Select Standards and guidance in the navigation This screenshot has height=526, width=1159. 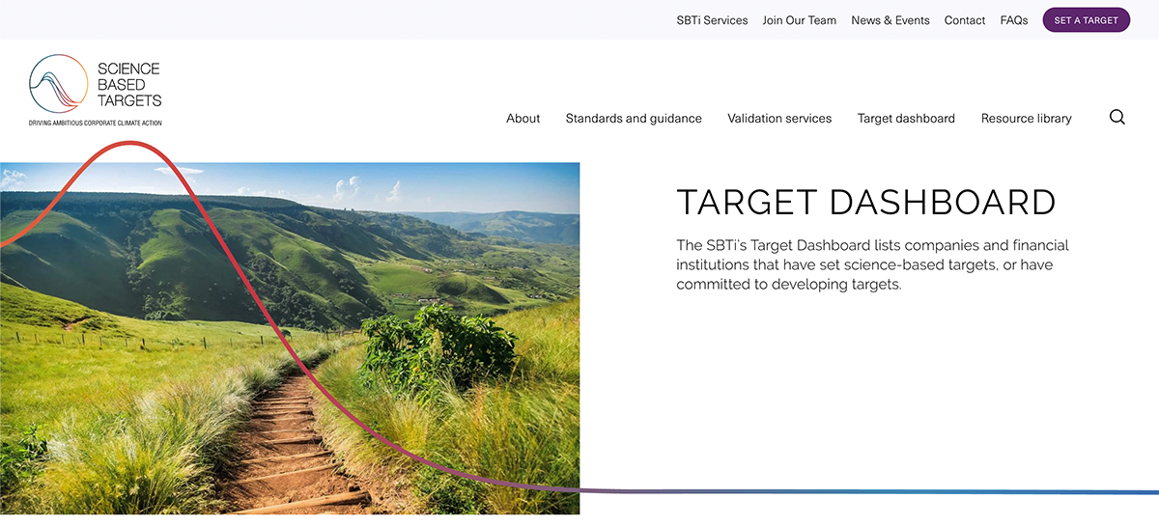pyautogui.click(x=634, y=119)
